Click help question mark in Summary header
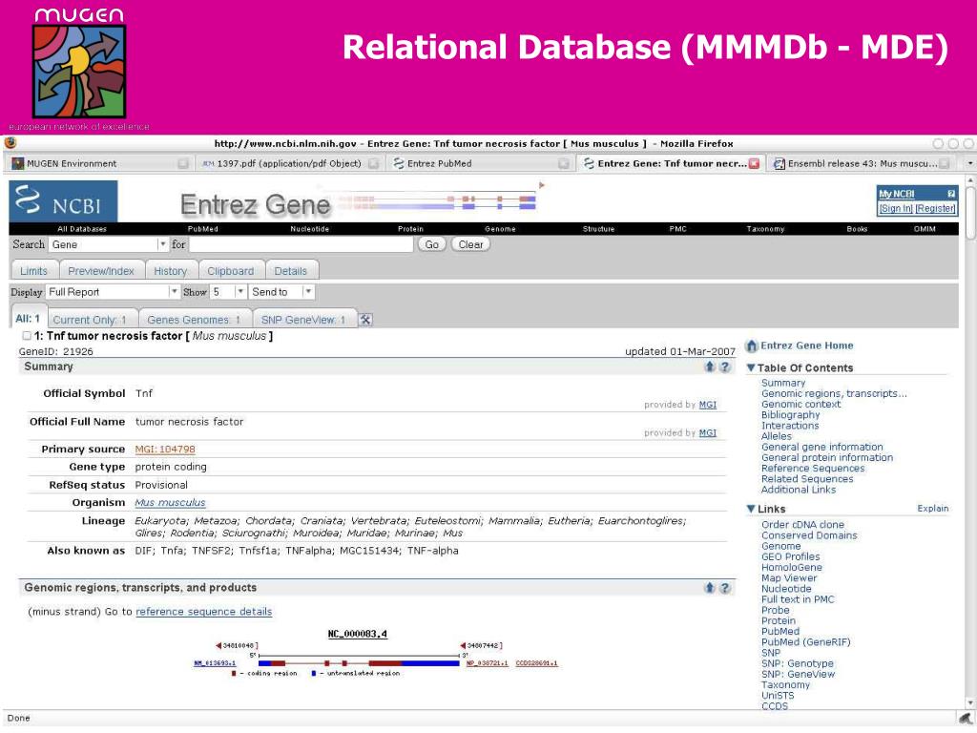The height and width of the screenshot is (733, 977). (x=725, y=366)
